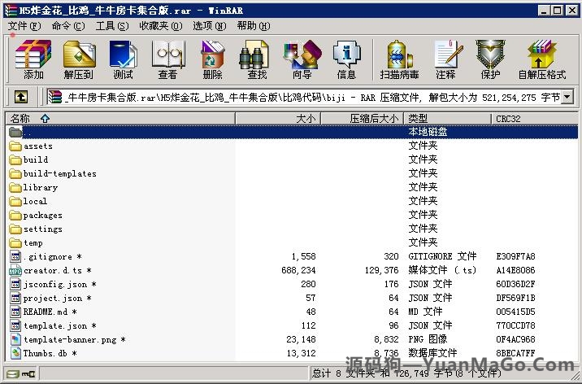Click the Thumbs.db file icon
The width and height of the screenshot is (582, 384).
pos(15,353)
